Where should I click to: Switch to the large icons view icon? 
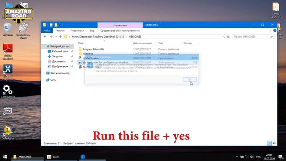pos(274,143)
